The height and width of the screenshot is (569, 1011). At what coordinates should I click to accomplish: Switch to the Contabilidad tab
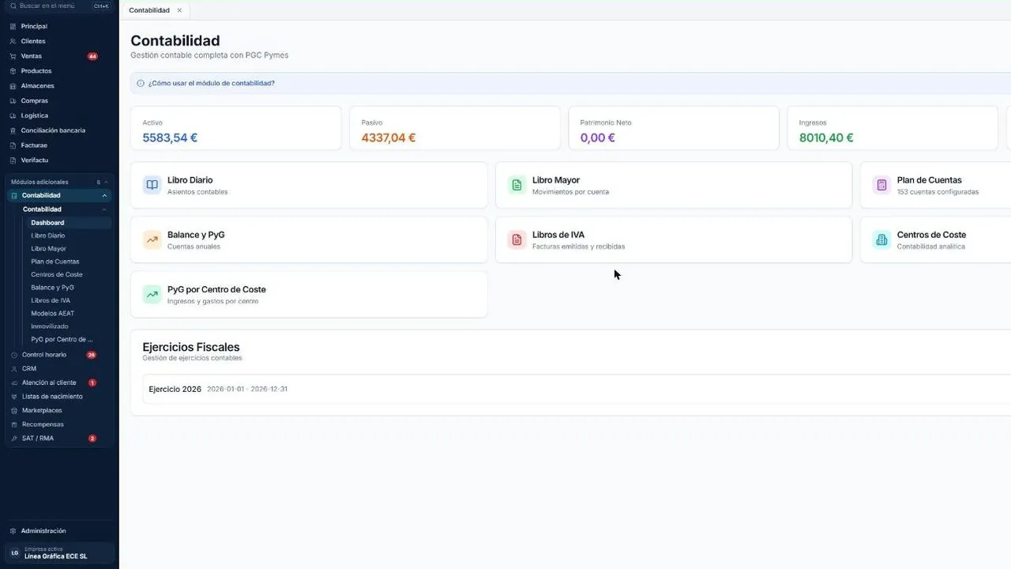pos(149,10)
